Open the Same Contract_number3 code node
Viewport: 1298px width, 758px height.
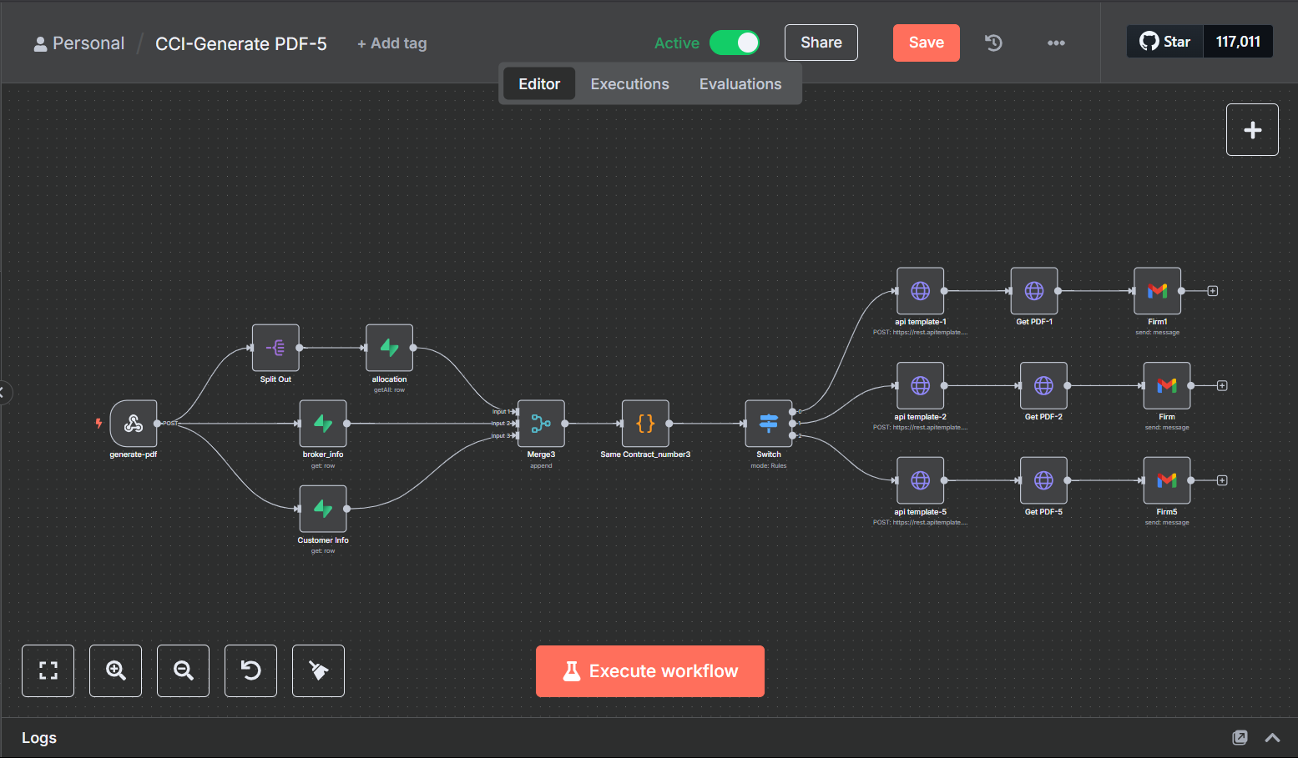click(645, 424)
